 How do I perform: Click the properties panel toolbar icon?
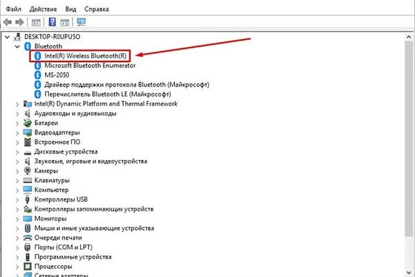pos(36,22)
